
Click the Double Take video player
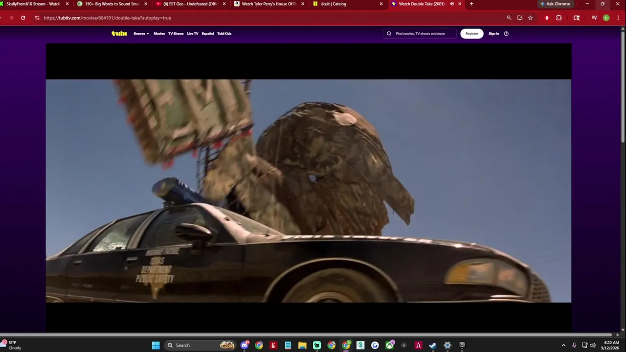309,188
